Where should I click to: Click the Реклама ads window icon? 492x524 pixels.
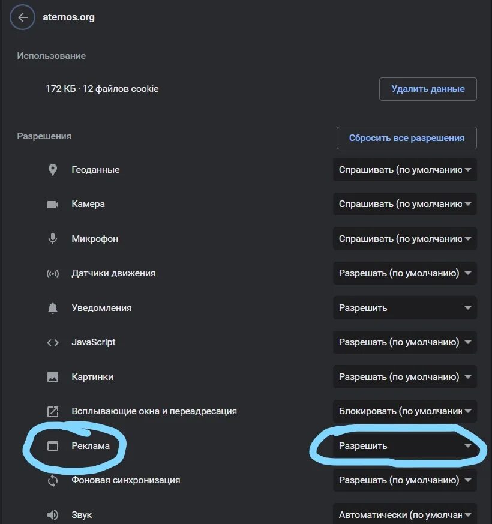[x=53, y=446]
